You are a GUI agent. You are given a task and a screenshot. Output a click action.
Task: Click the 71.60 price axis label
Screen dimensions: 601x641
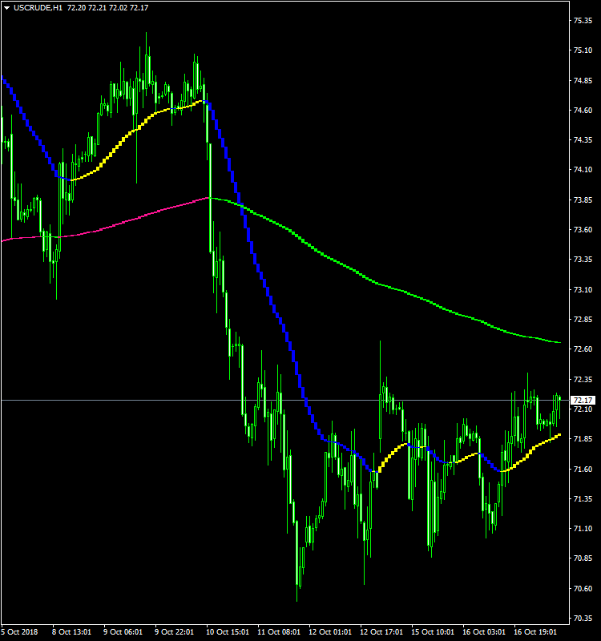583,470
